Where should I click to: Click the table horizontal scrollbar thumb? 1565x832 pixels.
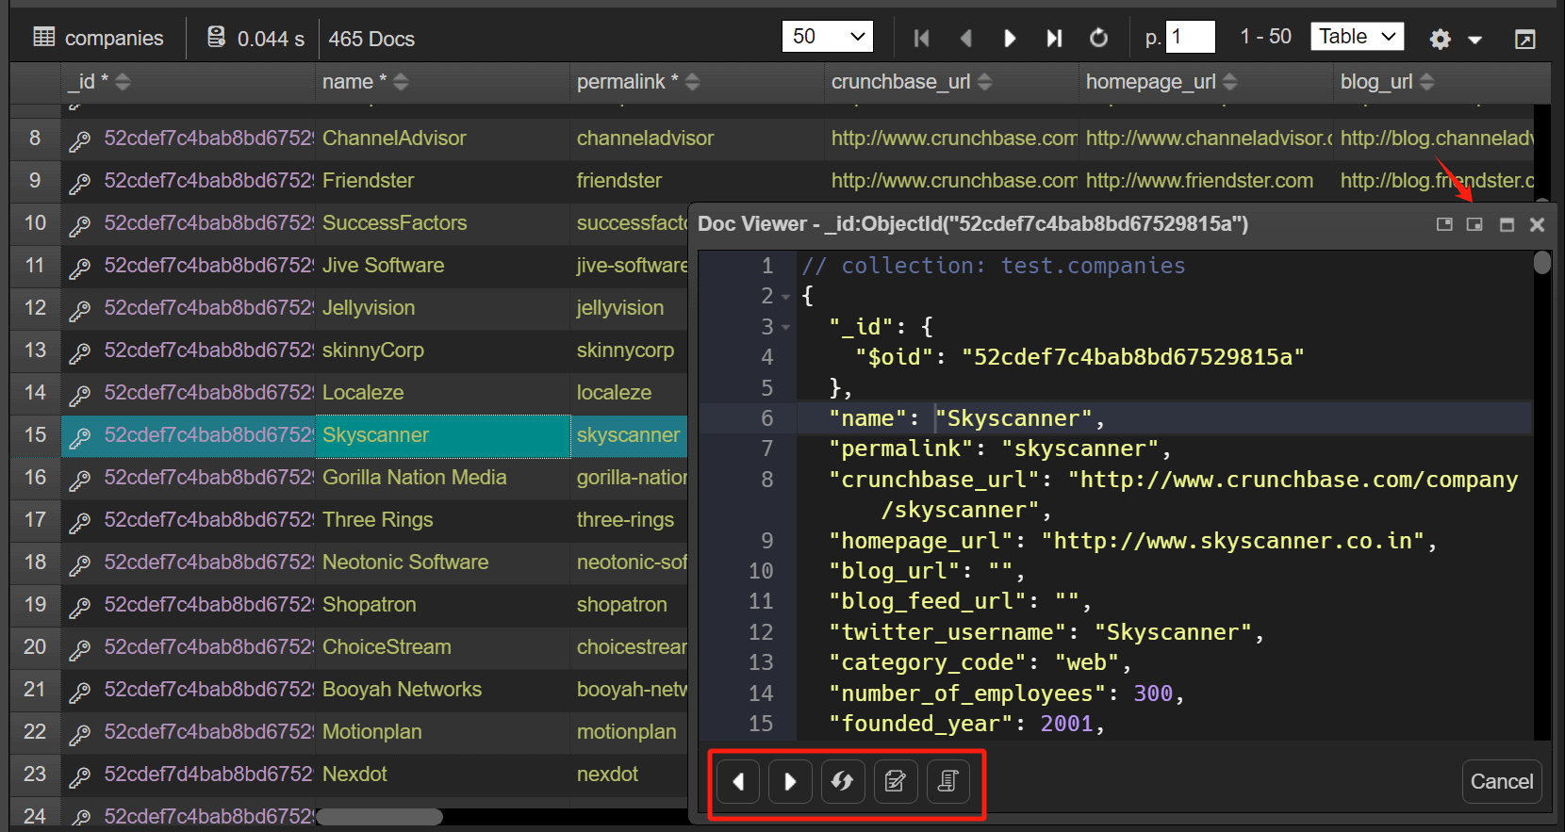(379, 817)
